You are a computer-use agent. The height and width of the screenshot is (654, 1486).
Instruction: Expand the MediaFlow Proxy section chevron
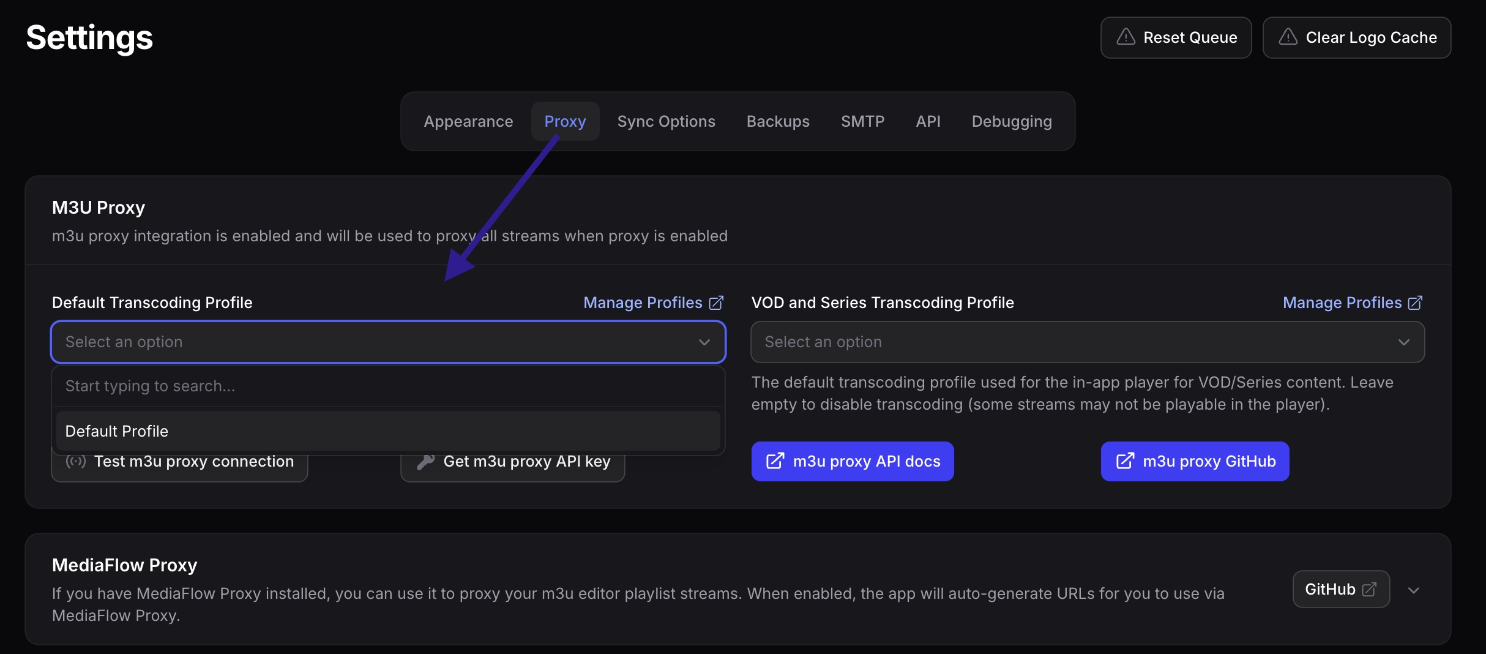(1413, 590)
